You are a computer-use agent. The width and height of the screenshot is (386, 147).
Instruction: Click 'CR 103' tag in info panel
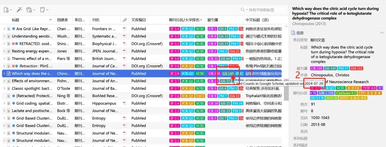[x=317, y=69]
